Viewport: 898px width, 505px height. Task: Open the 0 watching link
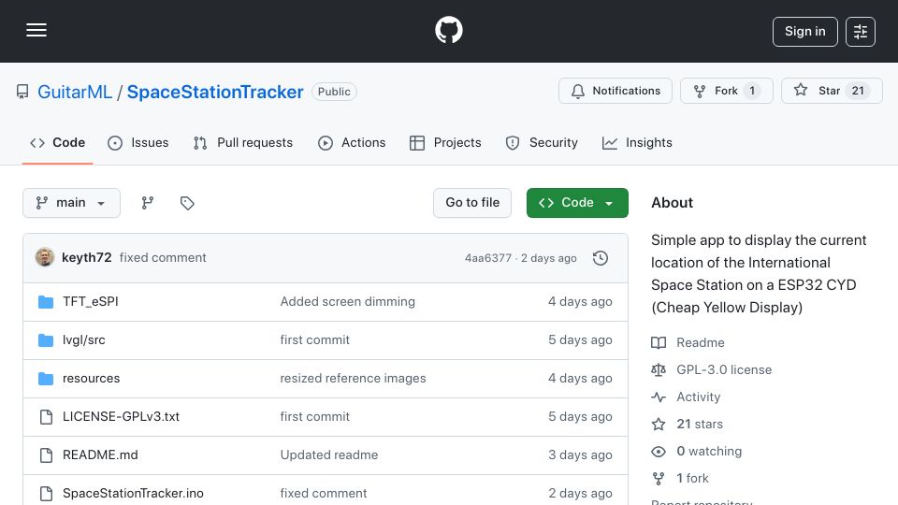pos(709,451)
